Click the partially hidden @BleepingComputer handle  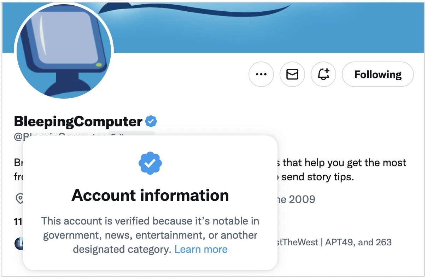[60, 137]
